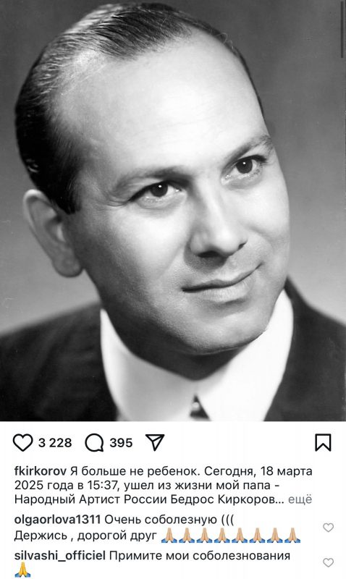Click the comment text 'Очень соболезную'
346x579 pixels.
pyautogui.click(x=161, y=519)
